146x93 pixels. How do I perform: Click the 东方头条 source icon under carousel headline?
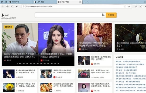(x=41, y=60)
